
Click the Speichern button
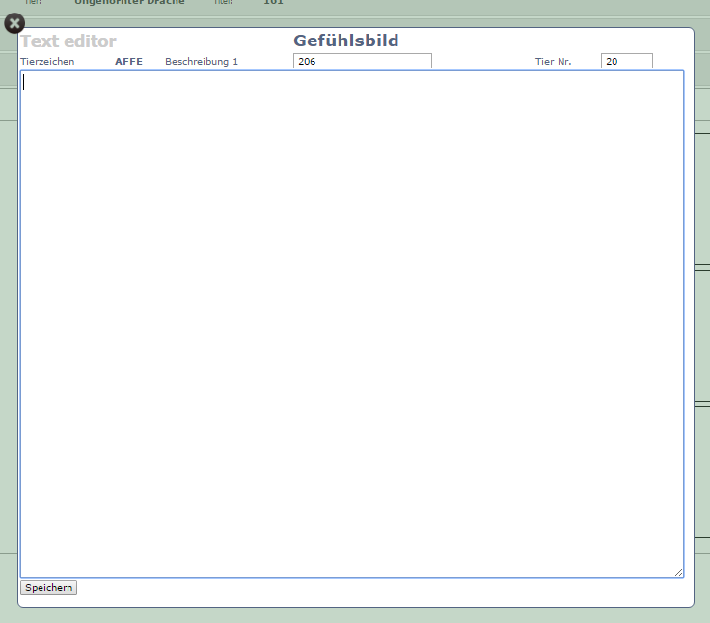[48, 587]
